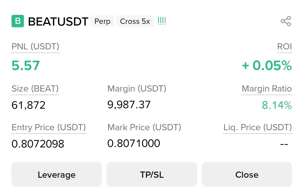This screenshot has height=194, width=301.
Task: Select the 5.57 PNL value
Action: (x=26, y=65)
